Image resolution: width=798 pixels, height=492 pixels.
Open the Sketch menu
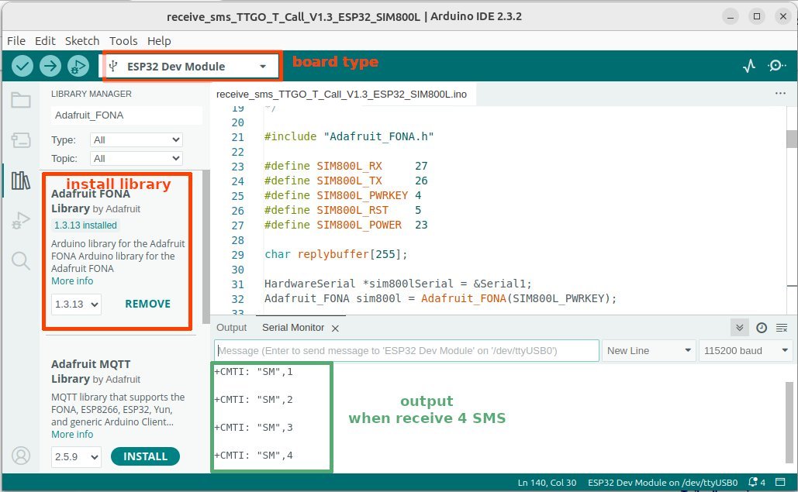82,40
